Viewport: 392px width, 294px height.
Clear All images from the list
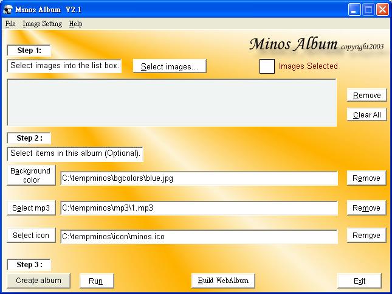(x=366, y=114)
